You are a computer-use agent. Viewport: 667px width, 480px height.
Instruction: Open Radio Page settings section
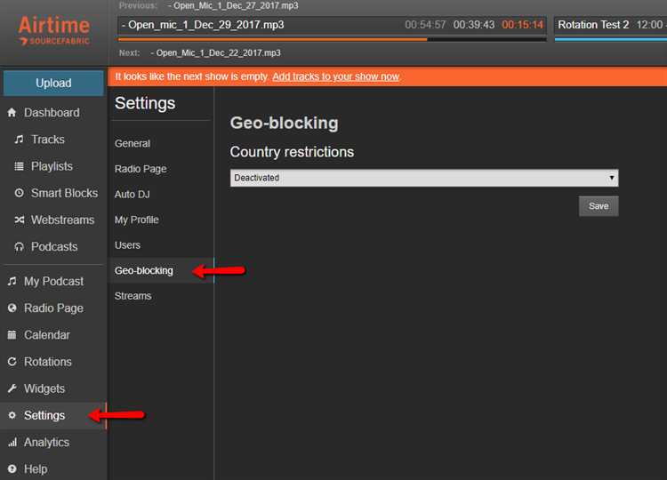pyautogui.click(x=141, y=169)
